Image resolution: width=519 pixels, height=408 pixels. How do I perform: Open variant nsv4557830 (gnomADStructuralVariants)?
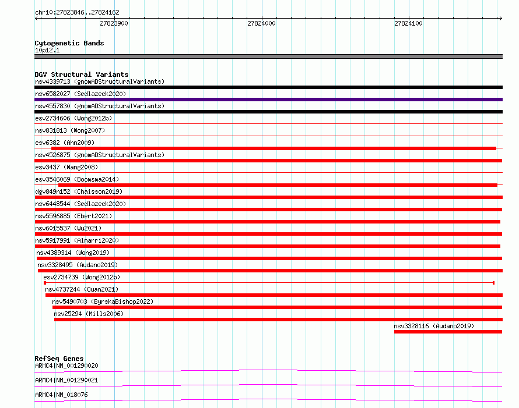click(x=100, y=106)
